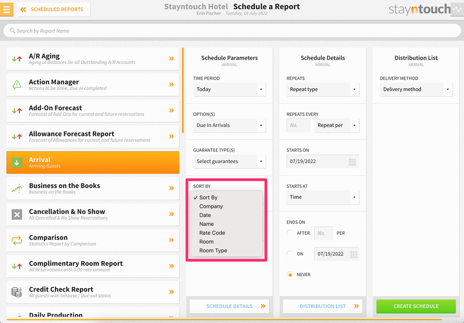Viewport: 464px width, 323px height.
Task: Choose Date in the sort list
Action: (x=226, y=215)
